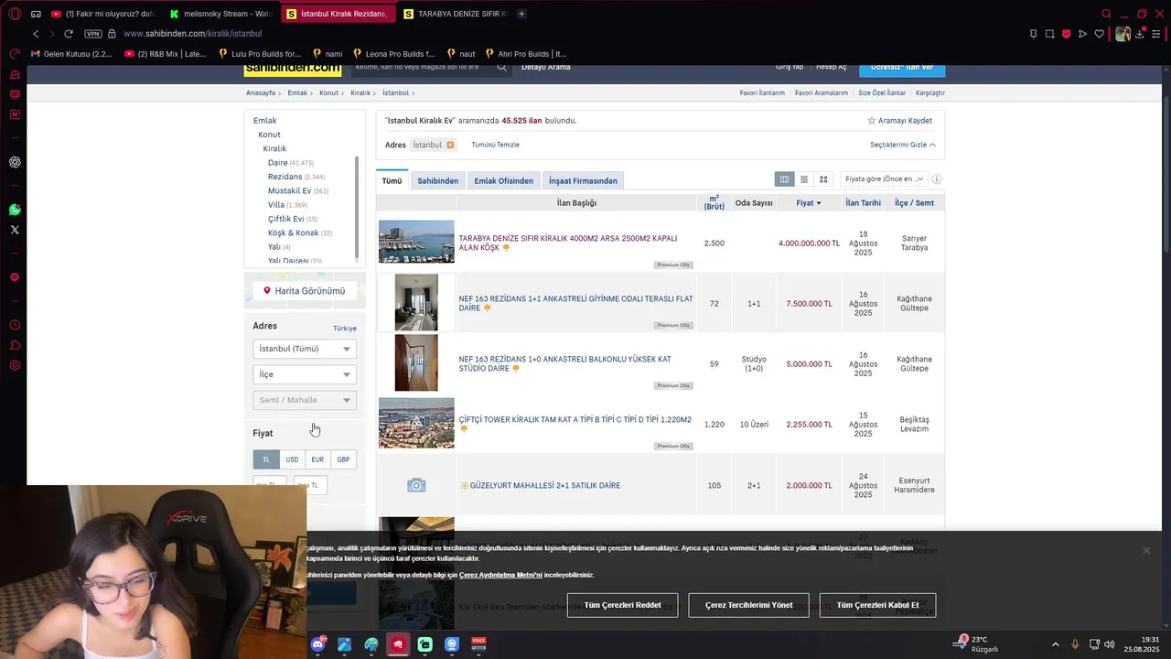Open a new browser tab with plus
The height and width of the screenshot is (659, 1171).
tap(521, 14)
